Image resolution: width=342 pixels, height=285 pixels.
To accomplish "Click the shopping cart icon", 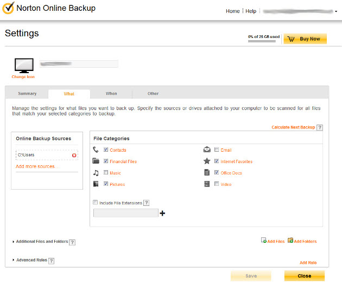I will 291,39.
